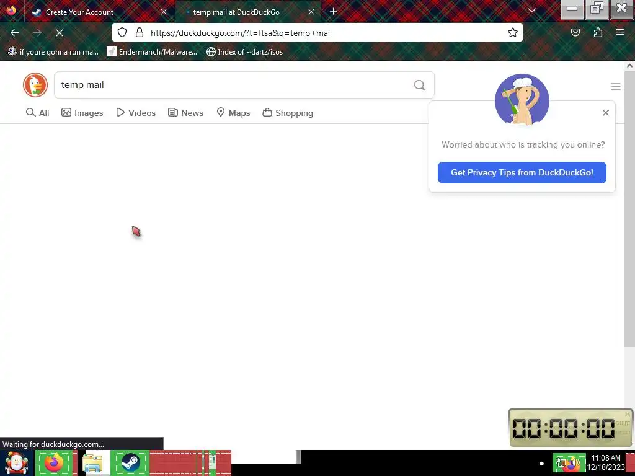Close the temp mail DuckDuckGo tab
Screen dimensions: 635x476
311,12
